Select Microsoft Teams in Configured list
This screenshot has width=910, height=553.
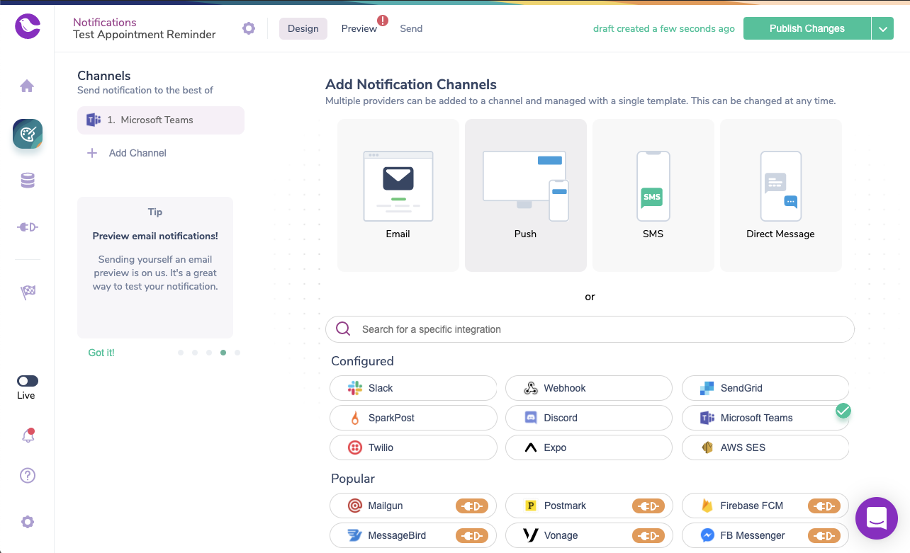(765, 418)
